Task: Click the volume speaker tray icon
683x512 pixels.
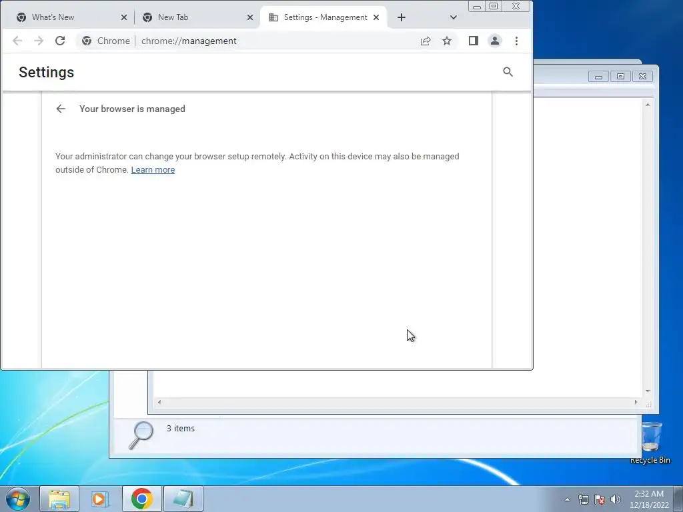Action: (616, 499)
